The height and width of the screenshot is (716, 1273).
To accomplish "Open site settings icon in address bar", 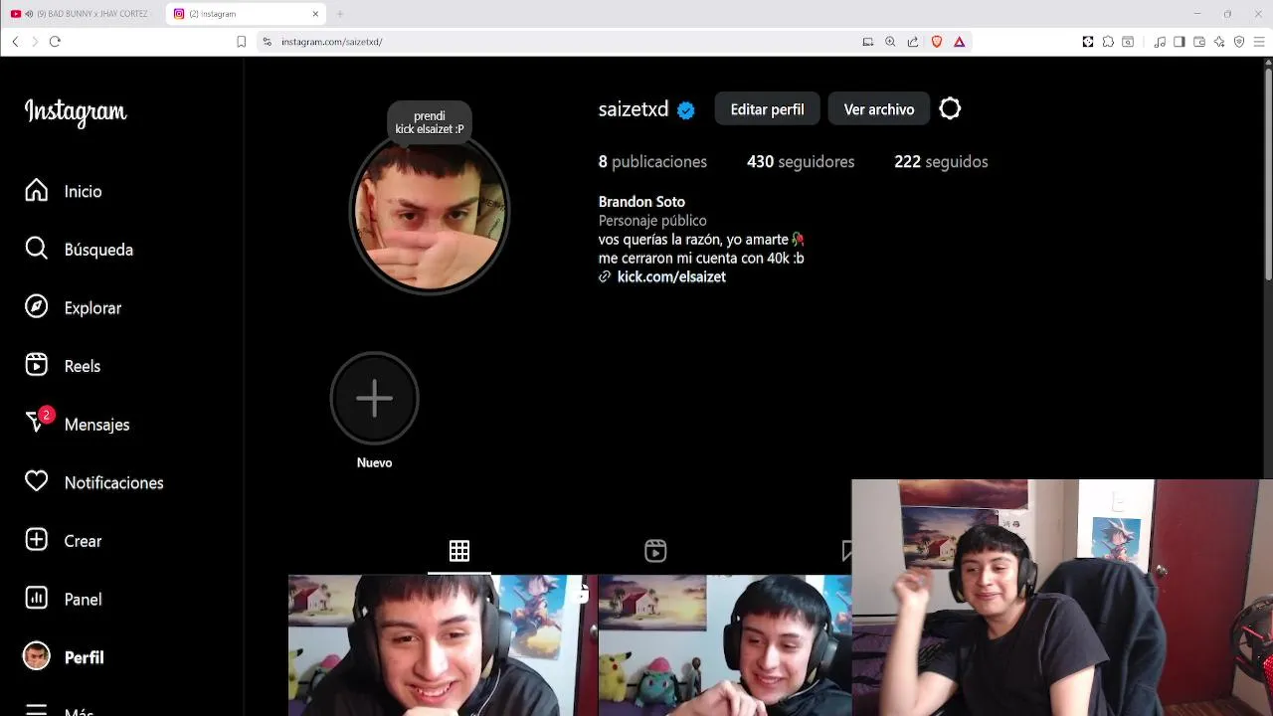I will pyautogui.click(x=267, y=42).
